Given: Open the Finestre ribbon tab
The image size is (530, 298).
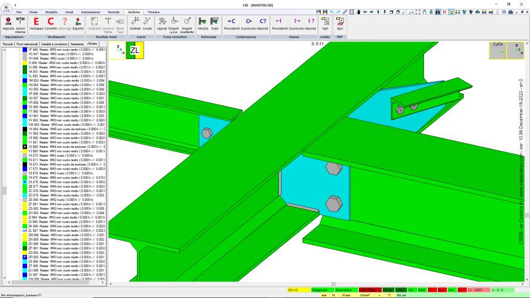Looking at the screenshot, I should click(x=154, y=12).
